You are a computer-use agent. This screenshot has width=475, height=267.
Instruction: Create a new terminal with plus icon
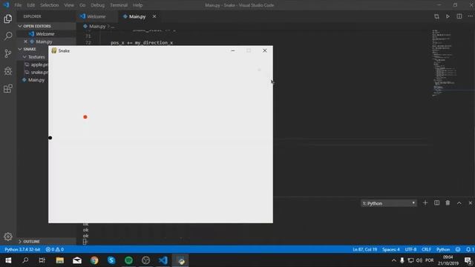coord(425,202)
